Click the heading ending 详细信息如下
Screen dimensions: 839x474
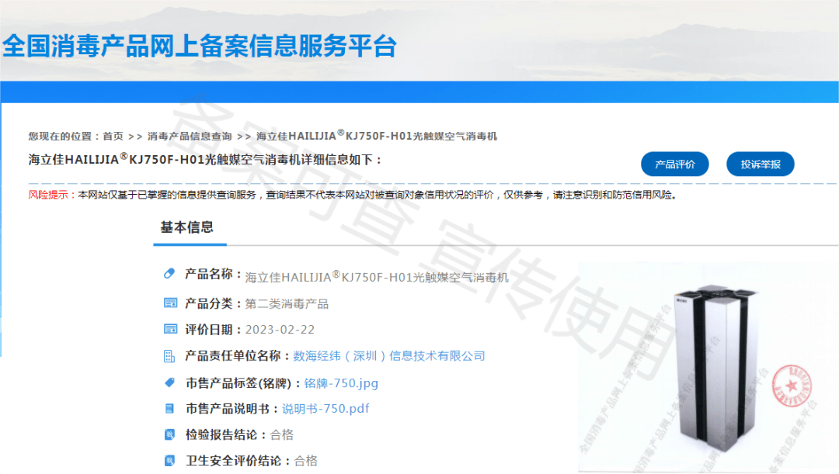[x=205, y=159]
